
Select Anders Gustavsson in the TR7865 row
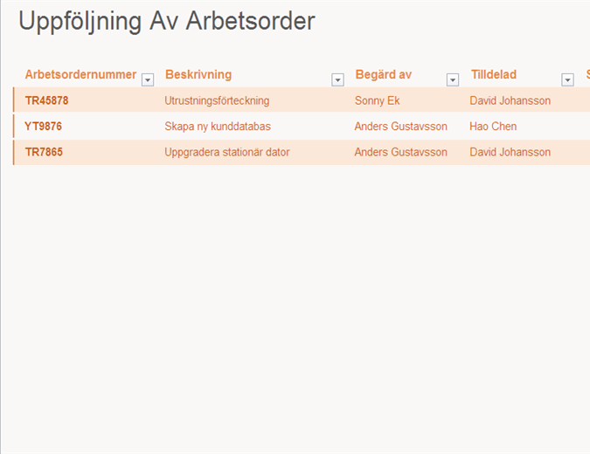(400, 152)
